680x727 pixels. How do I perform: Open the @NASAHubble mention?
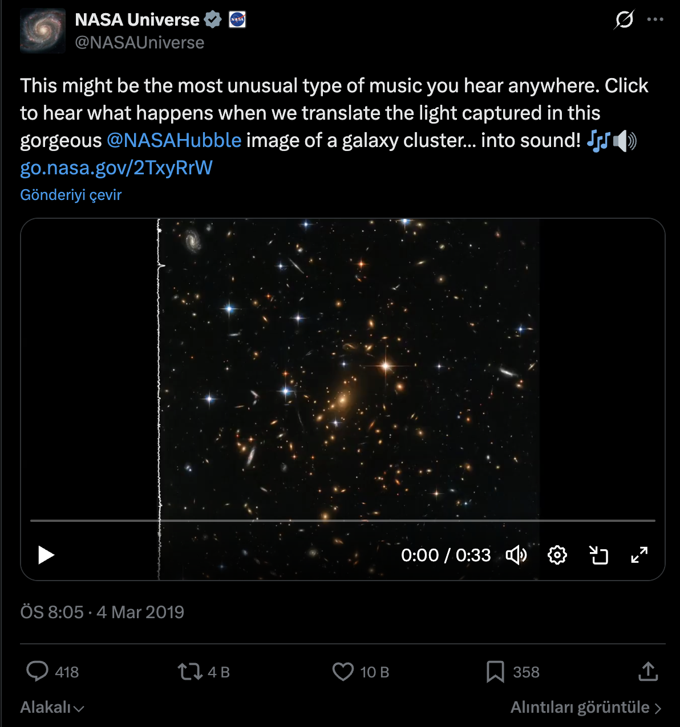click(x=174, y=140)
